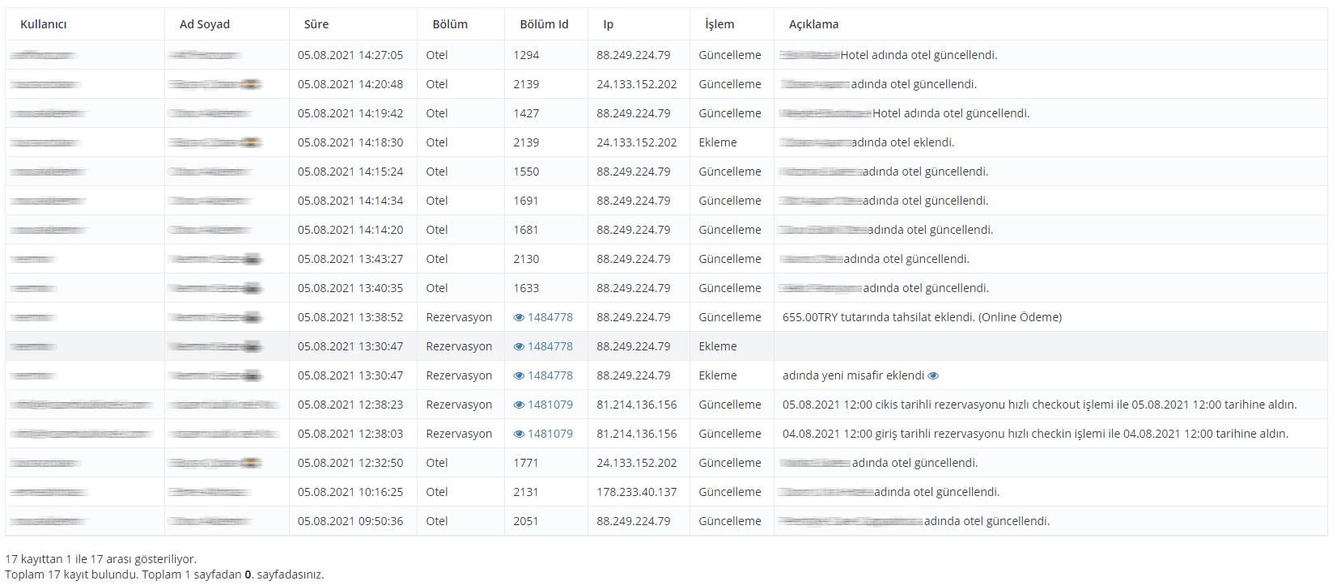Image resolution: width=1341 pixels, height=585 pixels.
Task: Click eye icon beside 1481079 at 12:38:23
Action: 519,405
